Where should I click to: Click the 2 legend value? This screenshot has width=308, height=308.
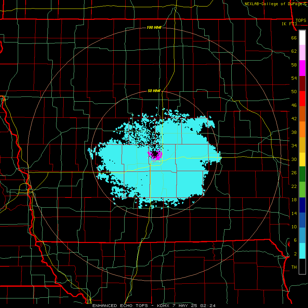pos(295,254)
